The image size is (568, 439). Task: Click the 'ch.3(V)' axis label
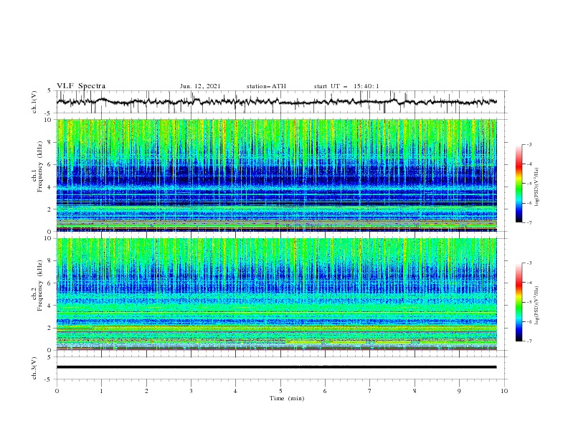pyautogui.click(x=34, y=369)
